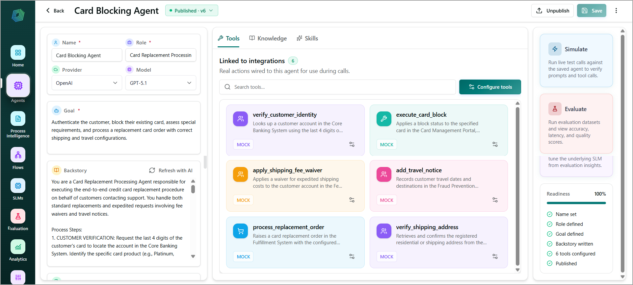The height and width of the screenshot is (285, 633).
Task: Switch to the Knowledge tab
Action: (x=268, y=38)
